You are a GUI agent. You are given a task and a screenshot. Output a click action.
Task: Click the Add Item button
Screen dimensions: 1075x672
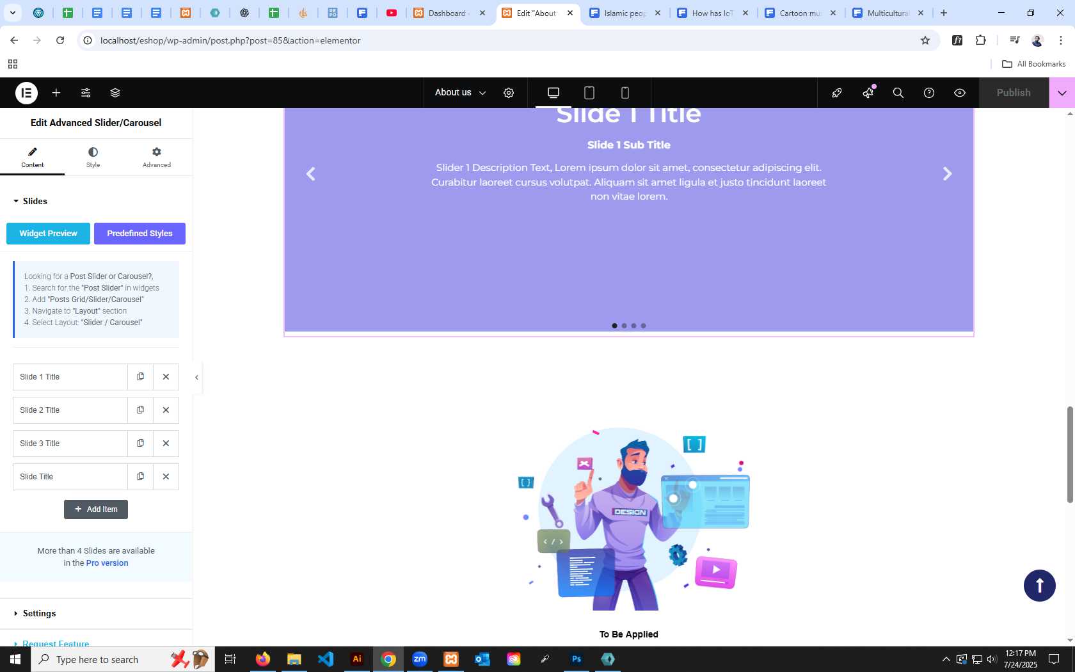click(96, 509)
